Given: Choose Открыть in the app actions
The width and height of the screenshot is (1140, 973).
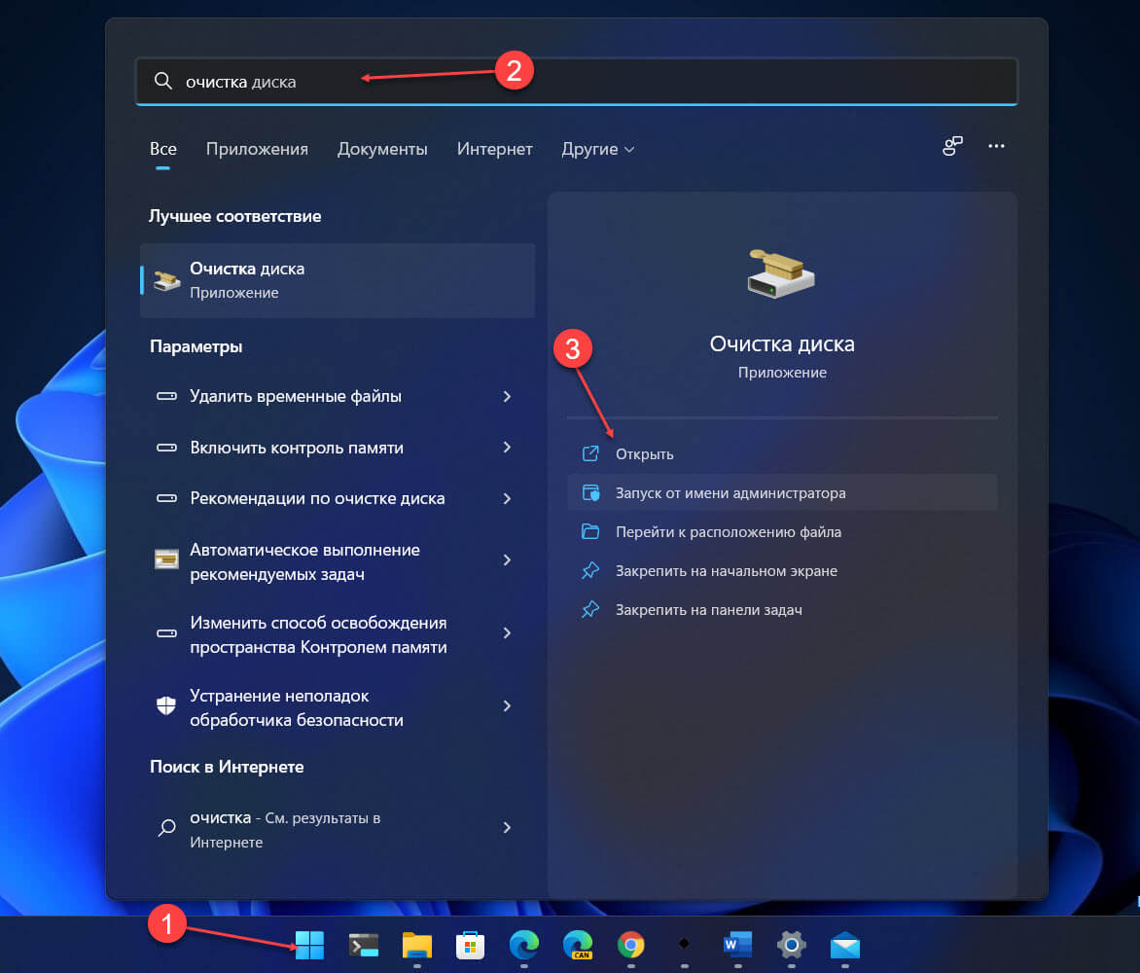Looking at the screenshot, I should pos(782,453).
